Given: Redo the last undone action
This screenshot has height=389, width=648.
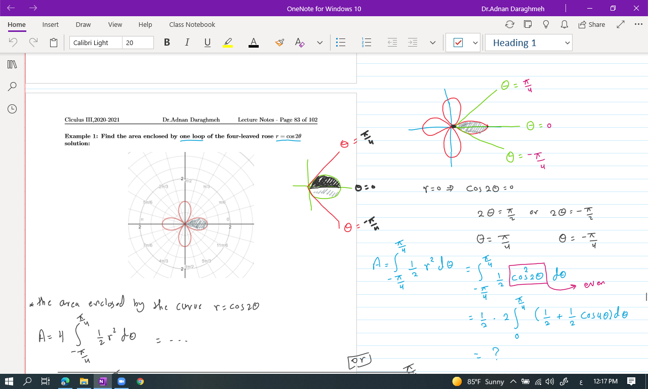Looking at the screenshot, I should (x=33, y=43).
